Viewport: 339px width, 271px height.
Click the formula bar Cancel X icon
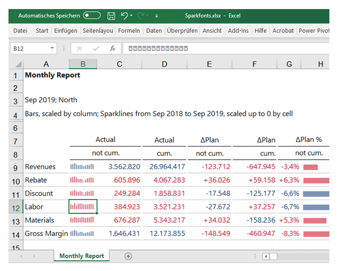click(x=80, y=49)
